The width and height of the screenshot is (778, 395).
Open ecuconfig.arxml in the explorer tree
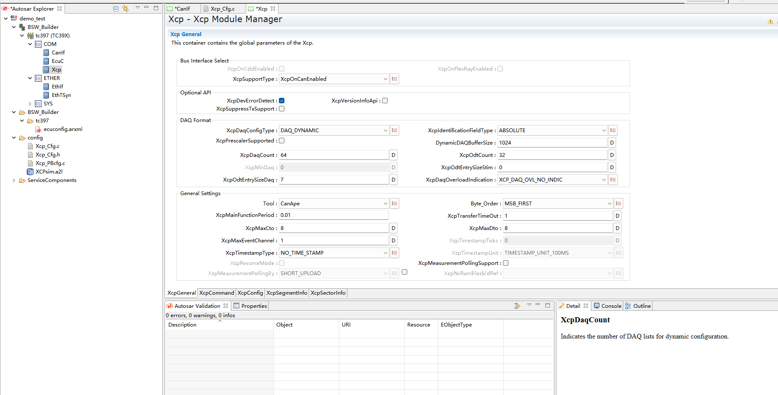click(x=62, y=129)
